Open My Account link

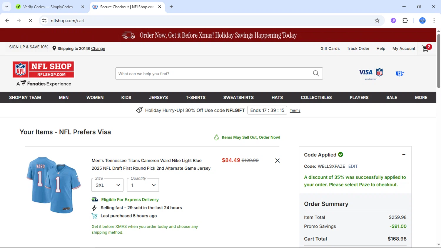point(404,49)
